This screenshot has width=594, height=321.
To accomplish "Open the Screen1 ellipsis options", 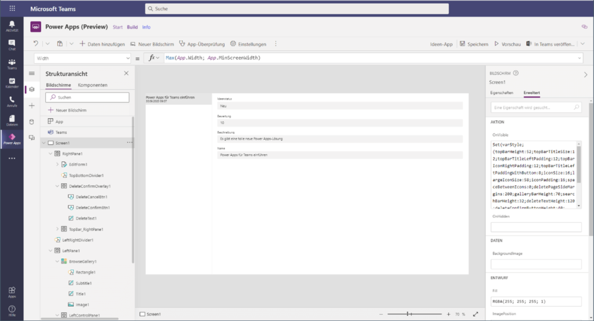I will tap(129, 143).
